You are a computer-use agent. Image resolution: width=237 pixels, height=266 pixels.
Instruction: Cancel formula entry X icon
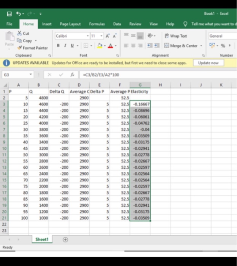pos(50,75)
